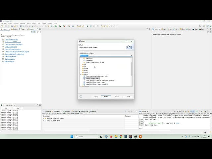Click the Stop button in CC Project Synch
212x159 pixels.
coord(18,108)
